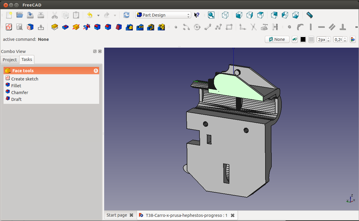The width and height of the screenshot is (359, 221).
Task: Click the black line color swatch
Action: point(303,39)
